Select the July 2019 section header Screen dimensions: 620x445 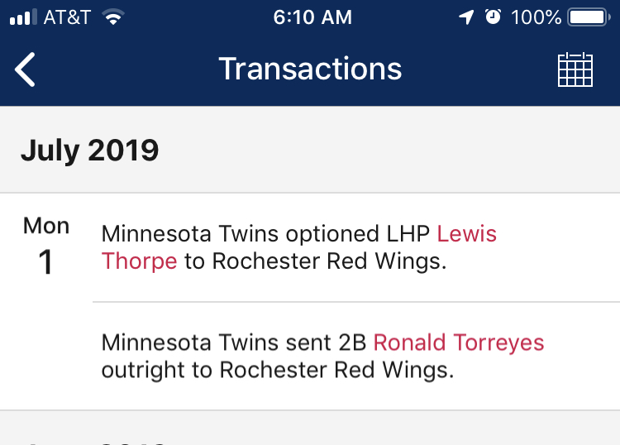pyautogui.click(x=89, y=150)
